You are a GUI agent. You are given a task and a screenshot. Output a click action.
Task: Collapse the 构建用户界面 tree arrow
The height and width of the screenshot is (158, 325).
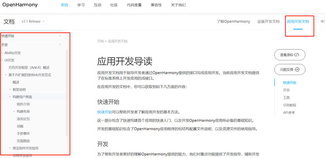pyautogui.click(x=10, y=97)
